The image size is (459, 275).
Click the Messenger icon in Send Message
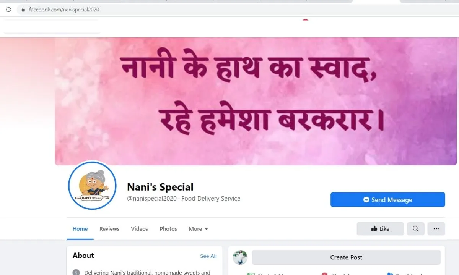point(366,200)
